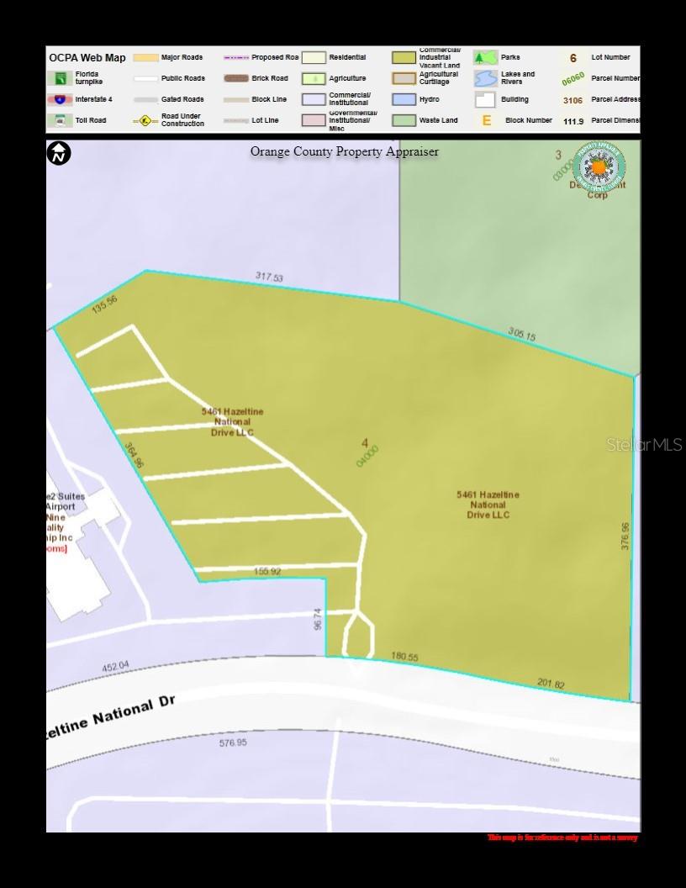Click the Parks tree icon
Viewport: 686px width, 888px height.
[485, 58]
